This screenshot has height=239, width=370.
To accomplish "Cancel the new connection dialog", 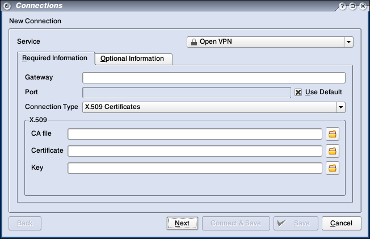I will coord(341,223).
